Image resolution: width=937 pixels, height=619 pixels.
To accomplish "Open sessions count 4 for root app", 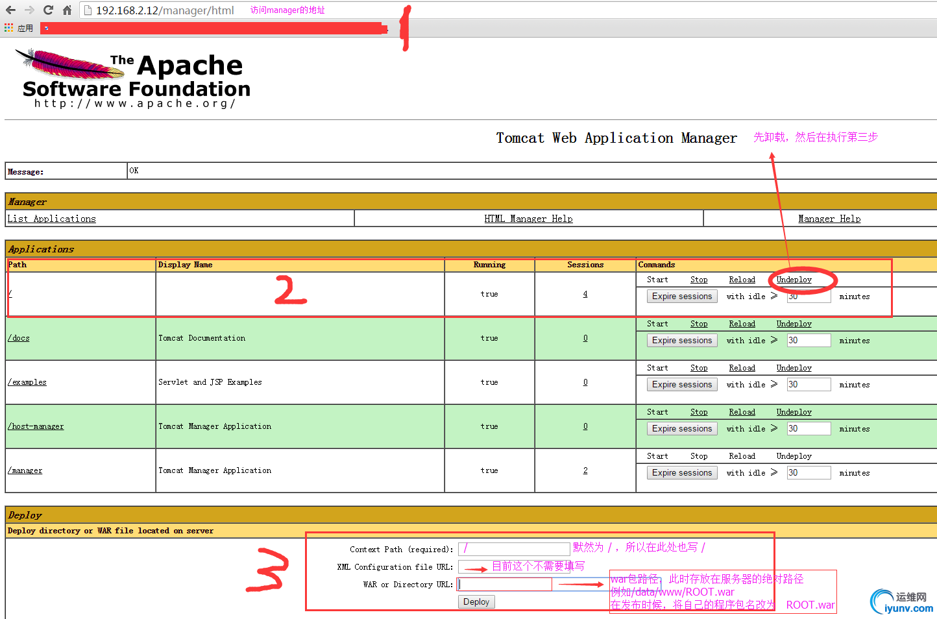I will (585, 294).
